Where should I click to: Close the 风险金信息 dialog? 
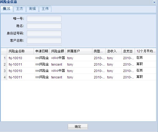point(154,2)
